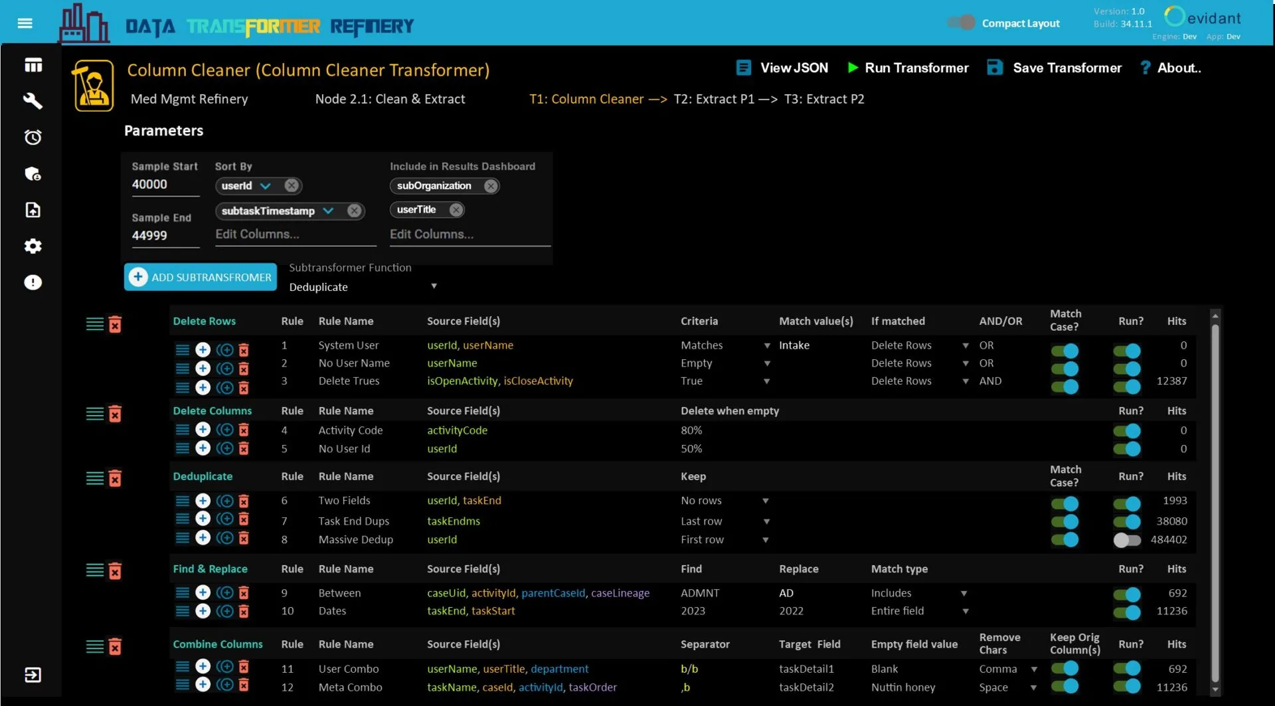Enable Run for Massive Dedup rule
The image size is (1275, 706).
point(1127,540)
